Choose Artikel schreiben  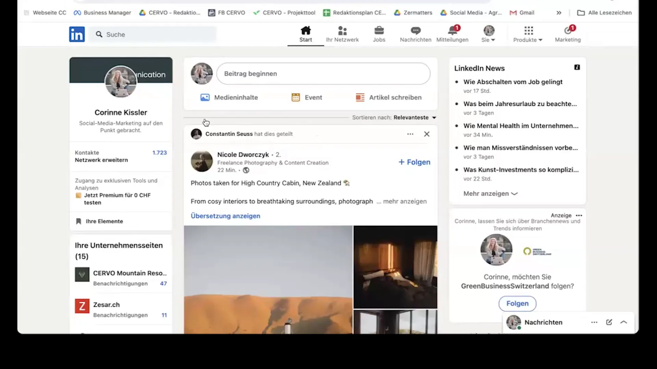point(388,97)
